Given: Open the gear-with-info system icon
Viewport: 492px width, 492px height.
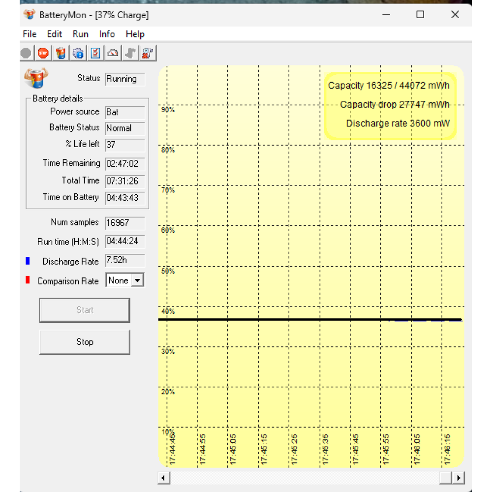Looking at the screenshot, I should point(78,53).
